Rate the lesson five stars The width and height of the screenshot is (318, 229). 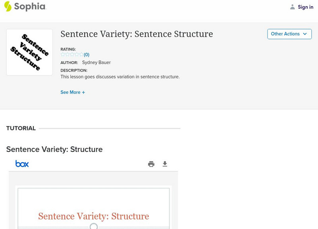[x=81, y=54]
